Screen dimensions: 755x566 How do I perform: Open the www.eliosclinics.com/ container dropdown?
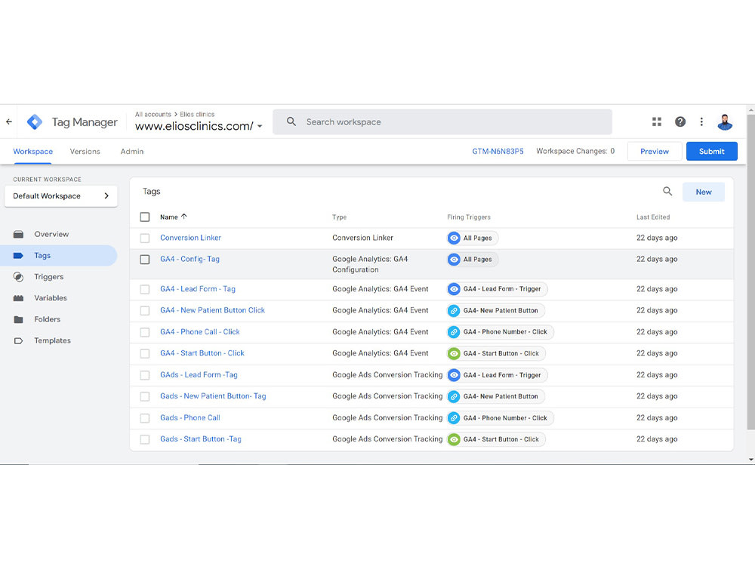tap(199, 126)
